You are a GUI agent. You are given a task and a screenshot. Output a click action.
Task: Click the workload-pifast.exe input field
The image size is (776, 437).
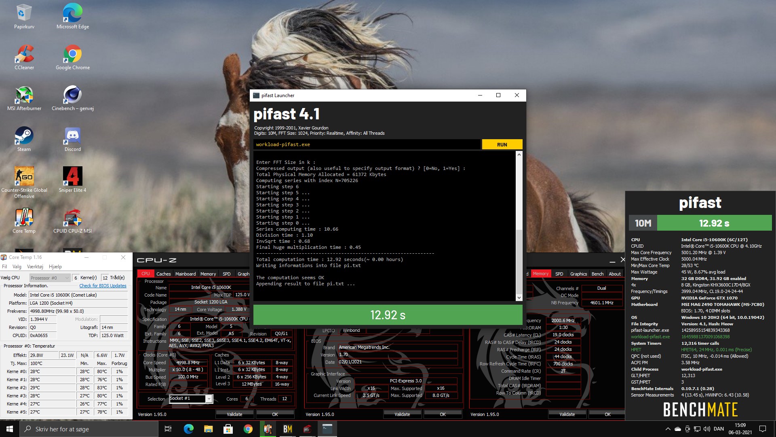point(367,144)
